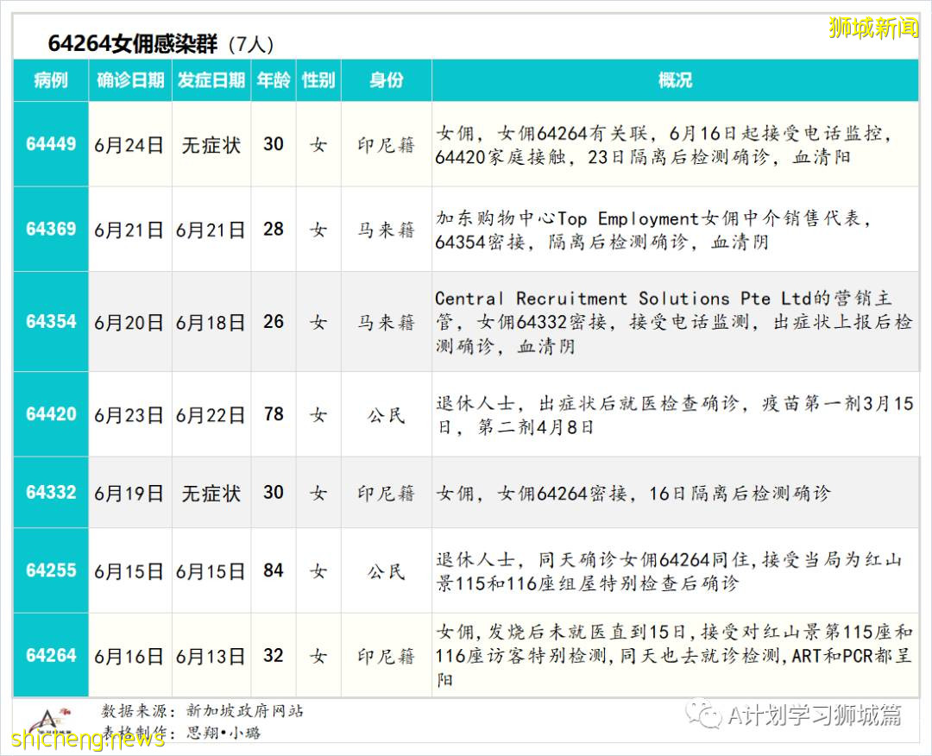Select case number 64369 cell

pyautogui.click(x=51, y=229)
